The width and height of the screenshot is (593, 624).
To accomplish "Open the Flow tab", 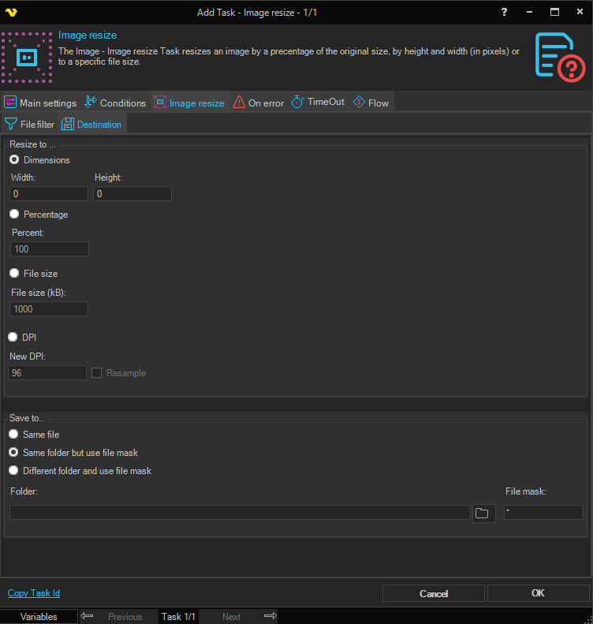I will [371, 103].
